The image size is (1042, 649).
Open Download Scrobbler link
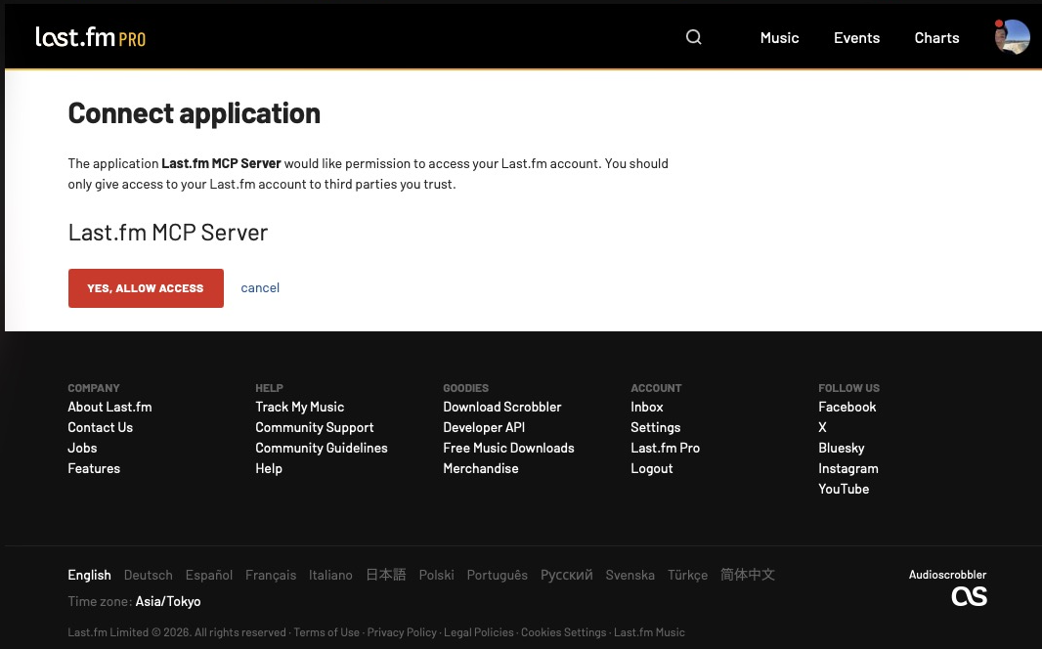[502, 407]
